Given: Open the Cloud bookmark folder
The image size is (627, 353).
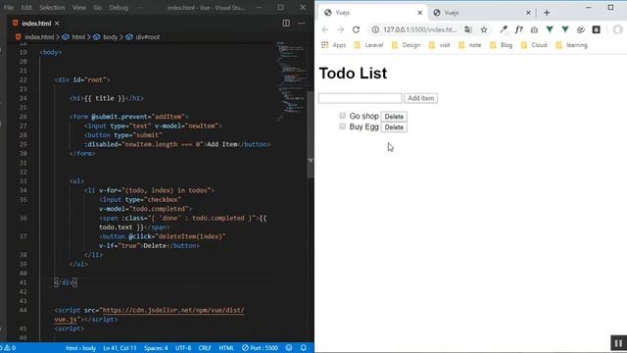Looking at the screenshot, I should pyautogui.click(x=534, y=45).
